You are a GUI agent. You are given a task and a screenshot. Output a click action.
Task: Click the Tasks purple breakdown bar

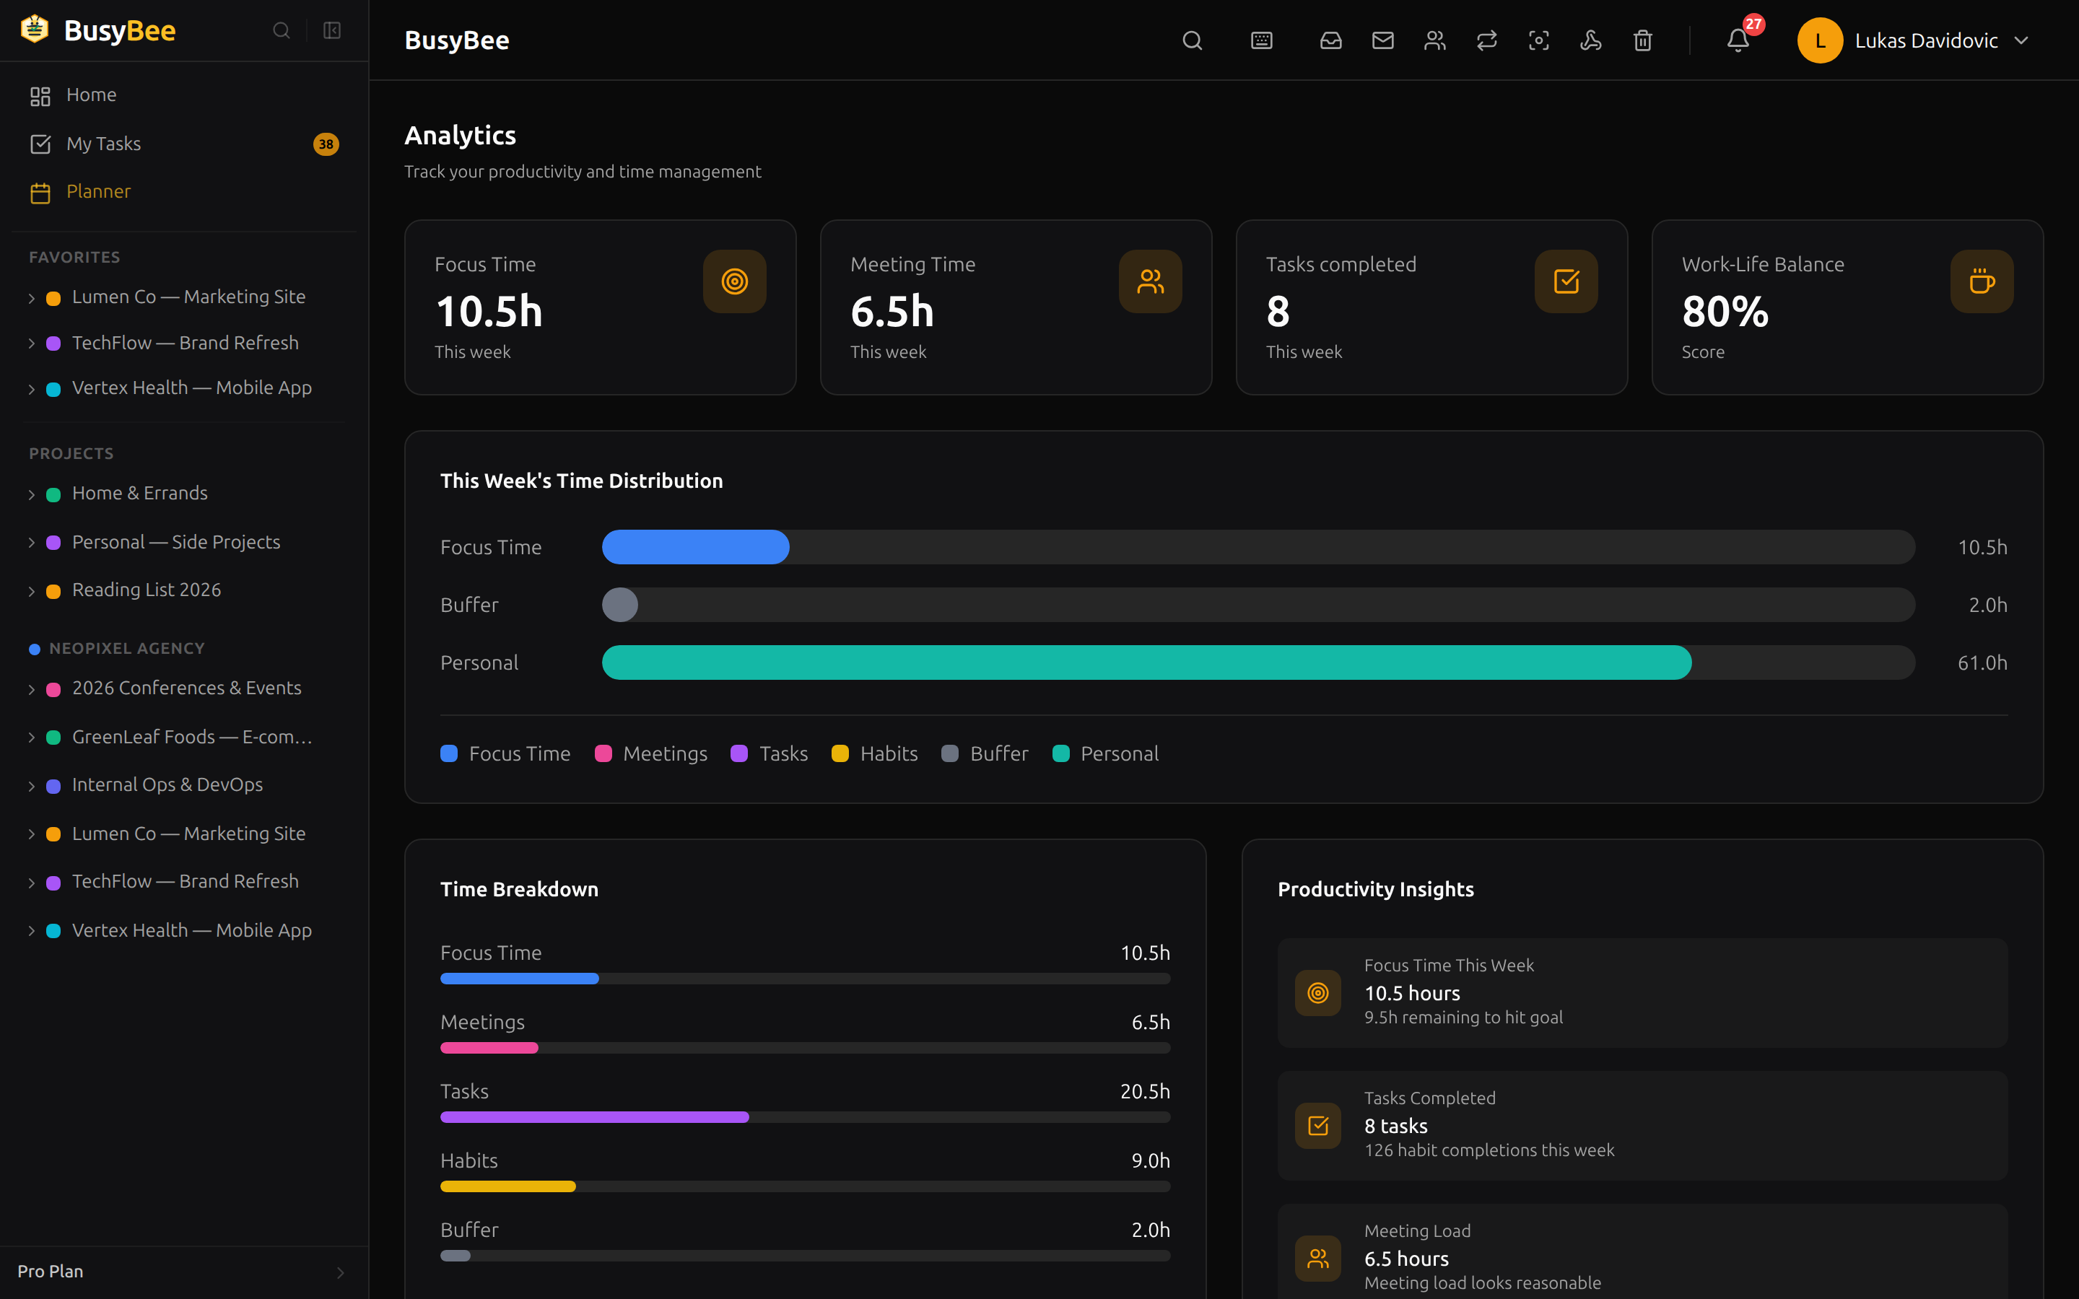595,1117
